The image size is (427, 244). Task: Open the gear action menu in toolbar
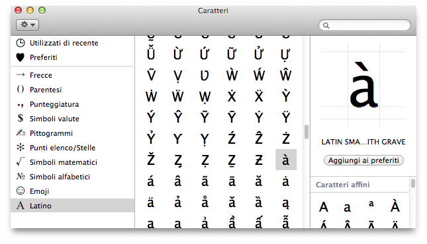(28, 25)
